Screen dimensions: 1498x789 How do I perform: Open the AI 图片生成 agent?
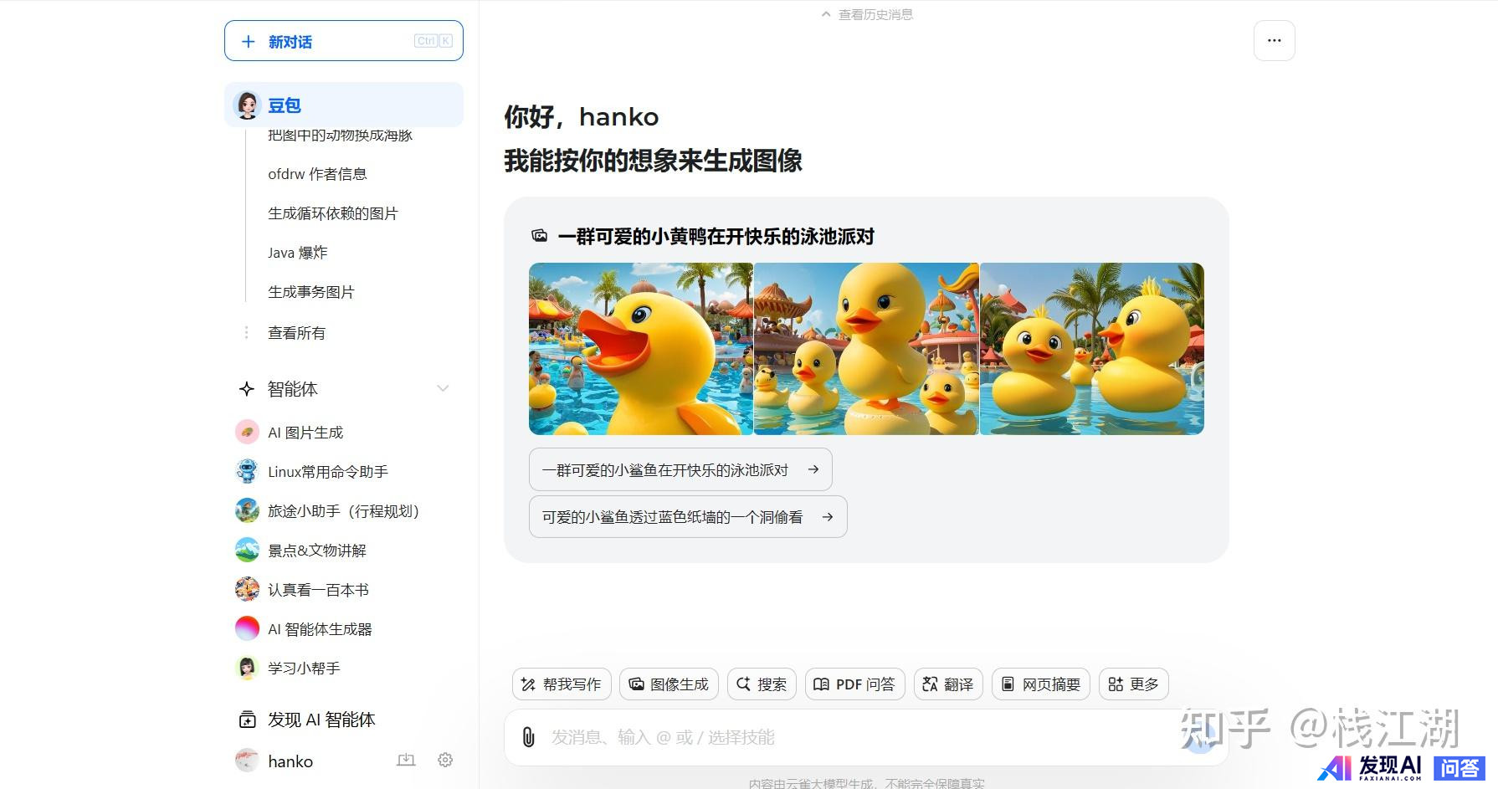[x=305, y=433]
